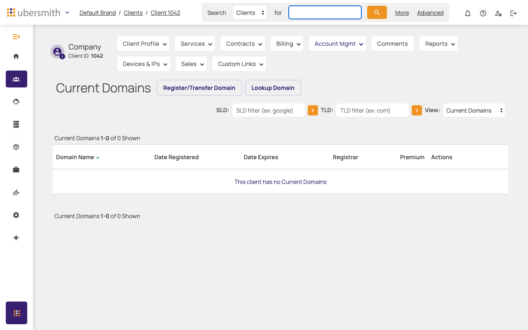
Task: Sort by Registrar column header
Action: [x=346, y=157]
